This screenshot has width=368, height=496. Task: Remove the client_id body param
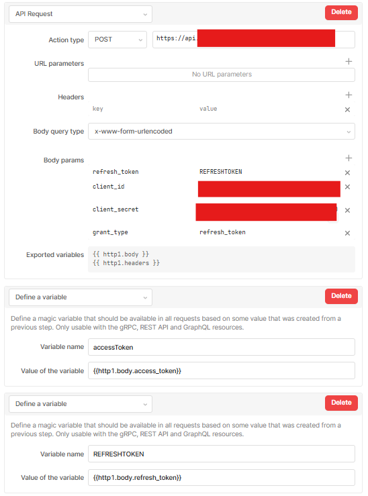point(347,187)
